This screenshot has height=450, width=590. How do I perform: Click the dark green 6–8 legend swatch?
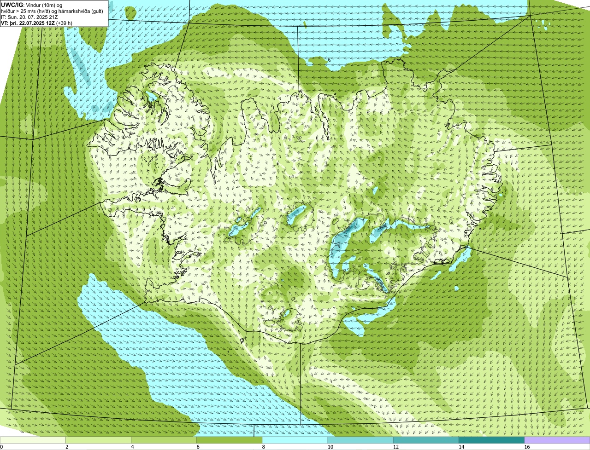230,440
